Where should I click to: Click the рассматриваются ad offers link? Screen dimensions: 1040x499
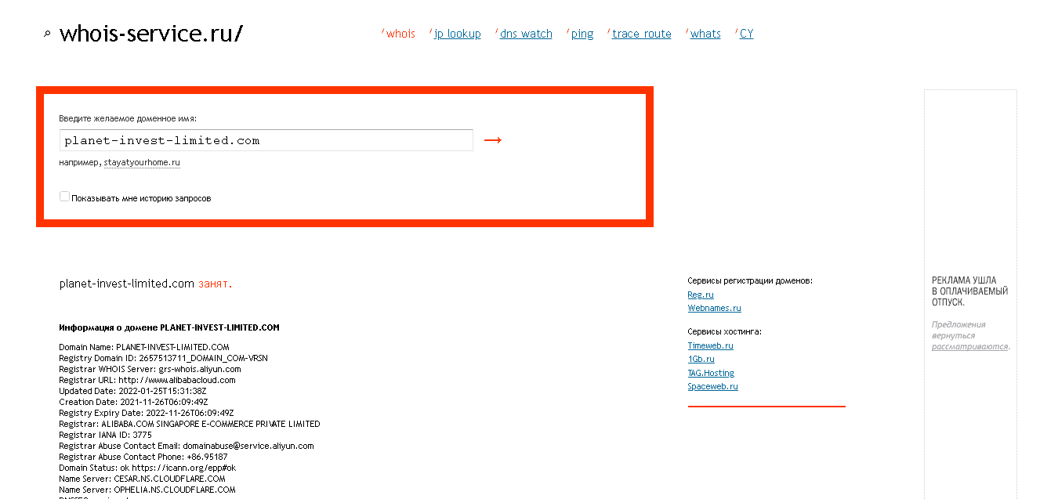coord(969,346)
